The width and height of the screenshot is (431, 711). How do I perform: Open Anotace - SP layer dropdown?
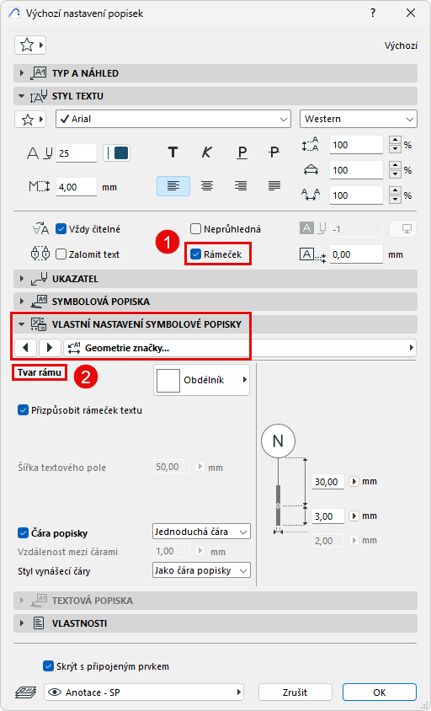[x=144, y=692]
